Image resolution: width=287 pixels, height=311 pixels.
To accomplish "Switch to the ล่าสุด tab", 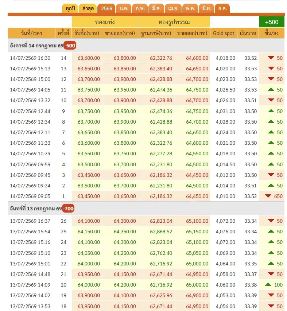I will (88, 8).
